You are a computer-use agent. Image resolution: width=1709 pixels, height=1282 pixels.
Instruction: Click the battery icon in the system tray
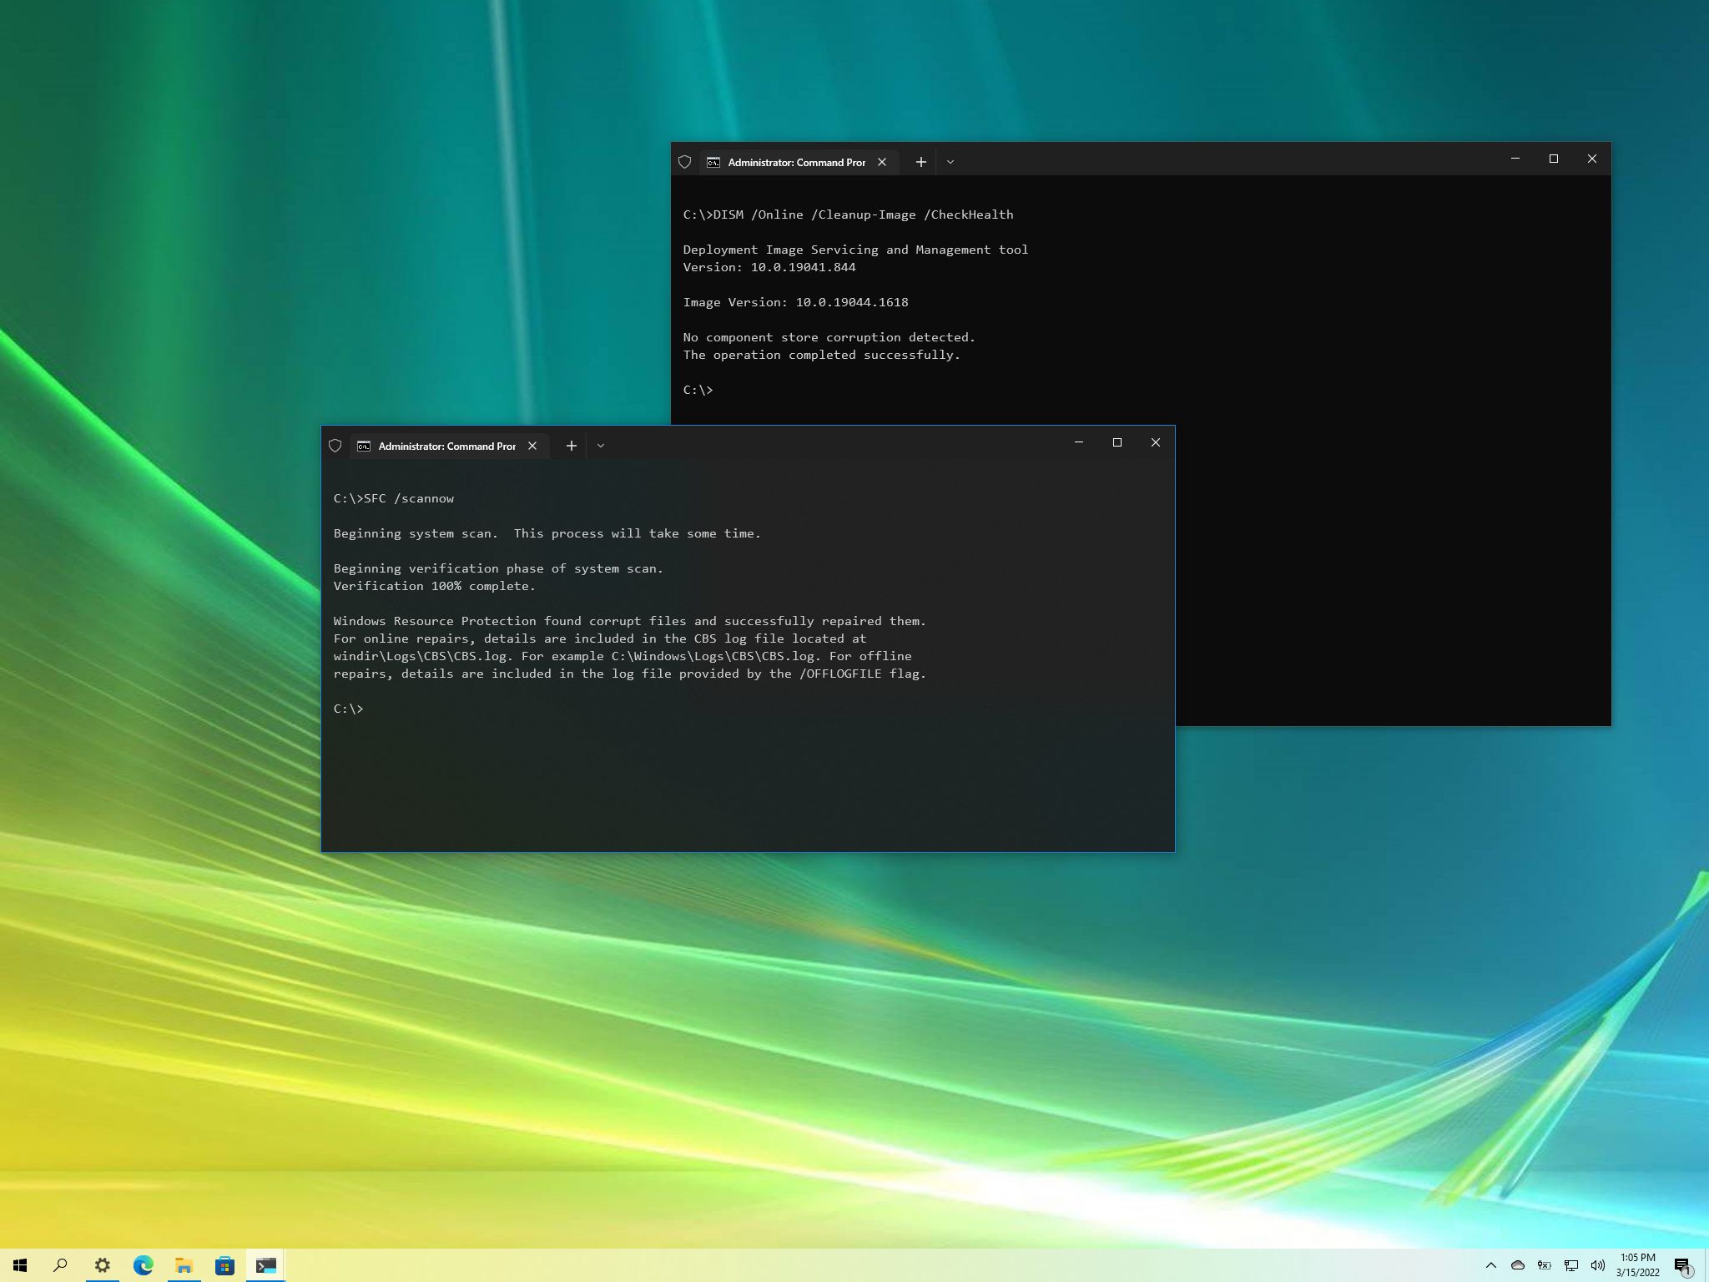pos(1544,1265)
